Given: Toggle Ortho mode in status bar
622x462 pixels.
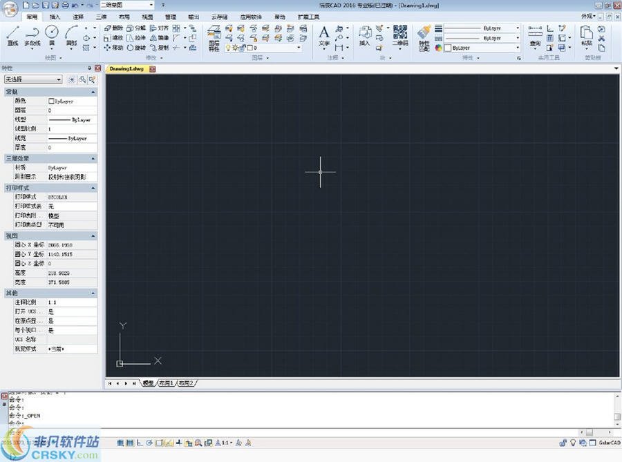Looking at the screenshot, I should pyautogui.click(x=140, y=443).
